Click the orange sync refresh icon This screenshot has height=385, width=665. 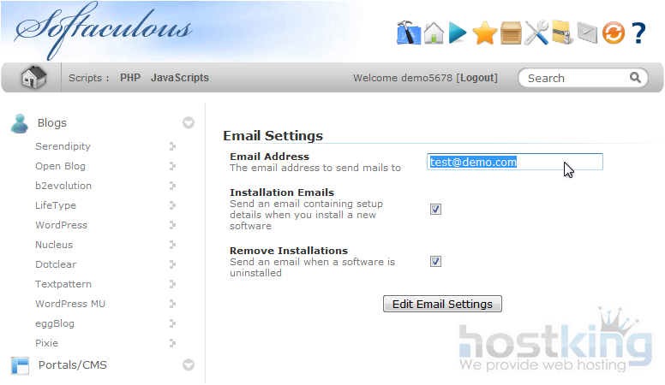(x=613, y=33)
